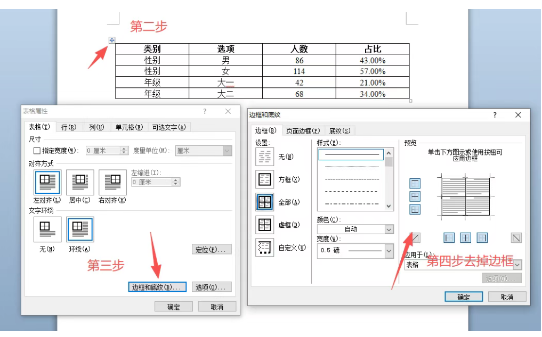Click the border preview diagram
The image size is (542, 337).
tap(466, 197)
